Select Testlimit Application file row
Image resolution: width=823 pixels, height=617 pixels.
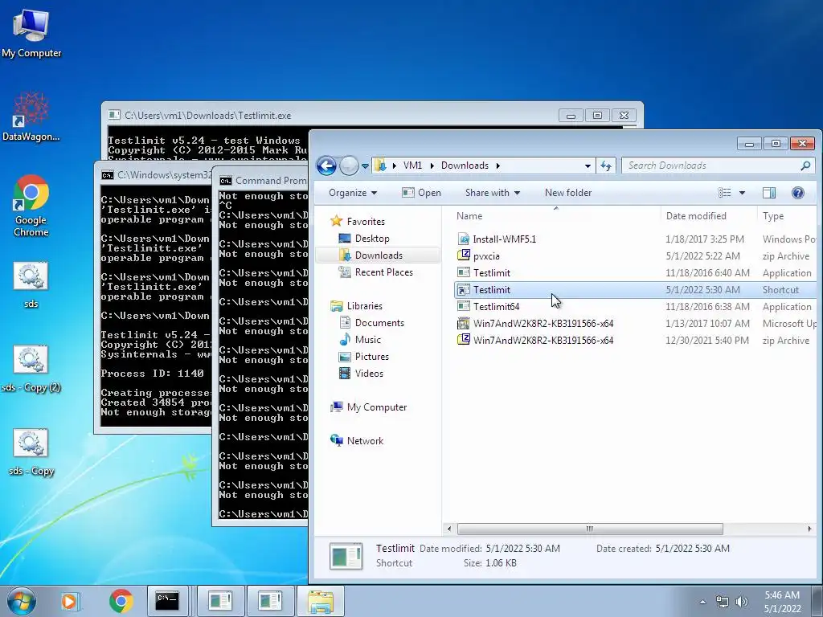(635, 273)
